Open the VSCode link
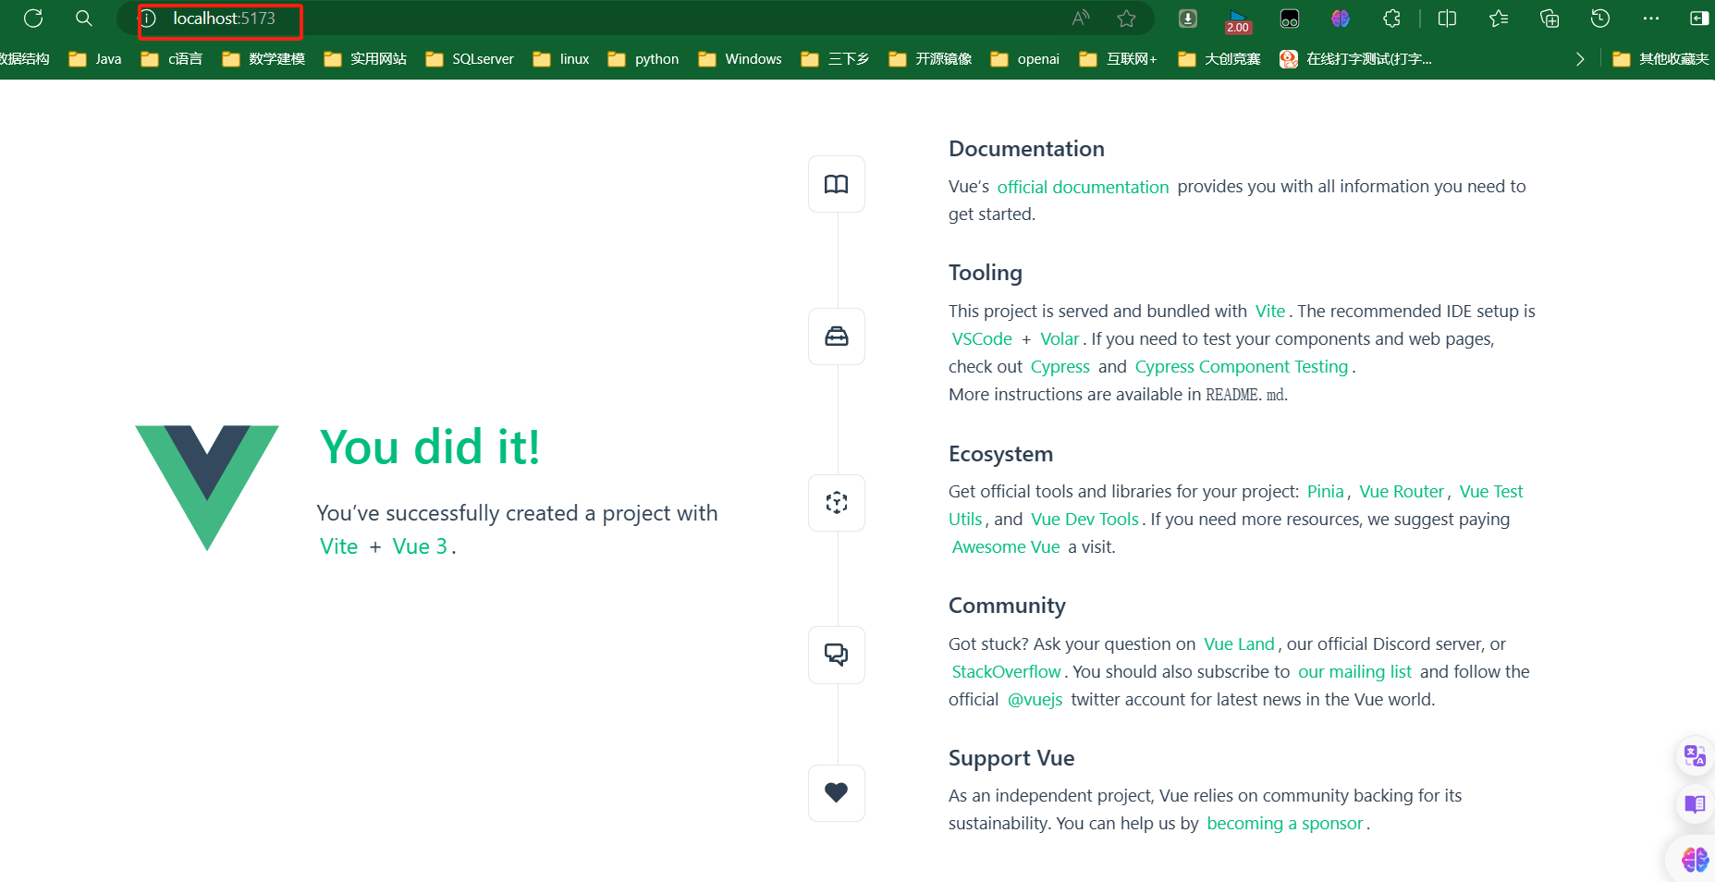 (982, 339)
